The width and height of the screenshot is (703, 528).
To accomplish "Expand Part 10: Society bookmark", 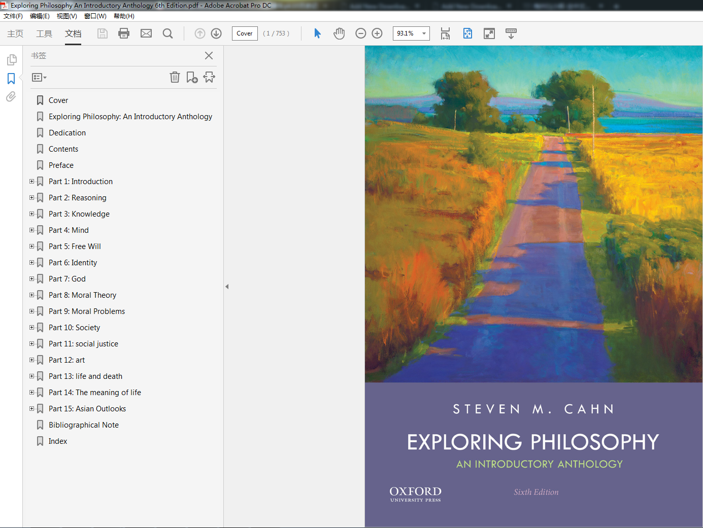I will (x=31, y=327).
